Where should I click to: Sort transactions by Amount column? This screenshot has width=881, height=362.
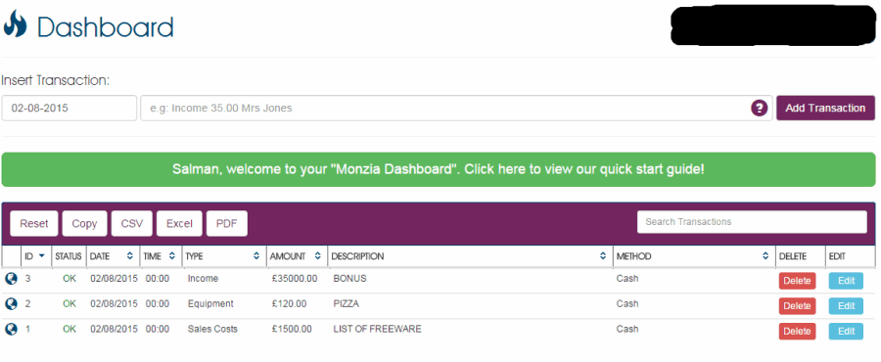tap(297, 256)
